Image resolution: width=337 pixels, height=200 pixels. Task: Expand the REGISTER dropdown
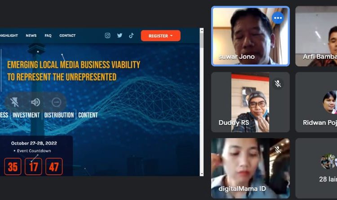pyautogui.click(x=160, y=36)
